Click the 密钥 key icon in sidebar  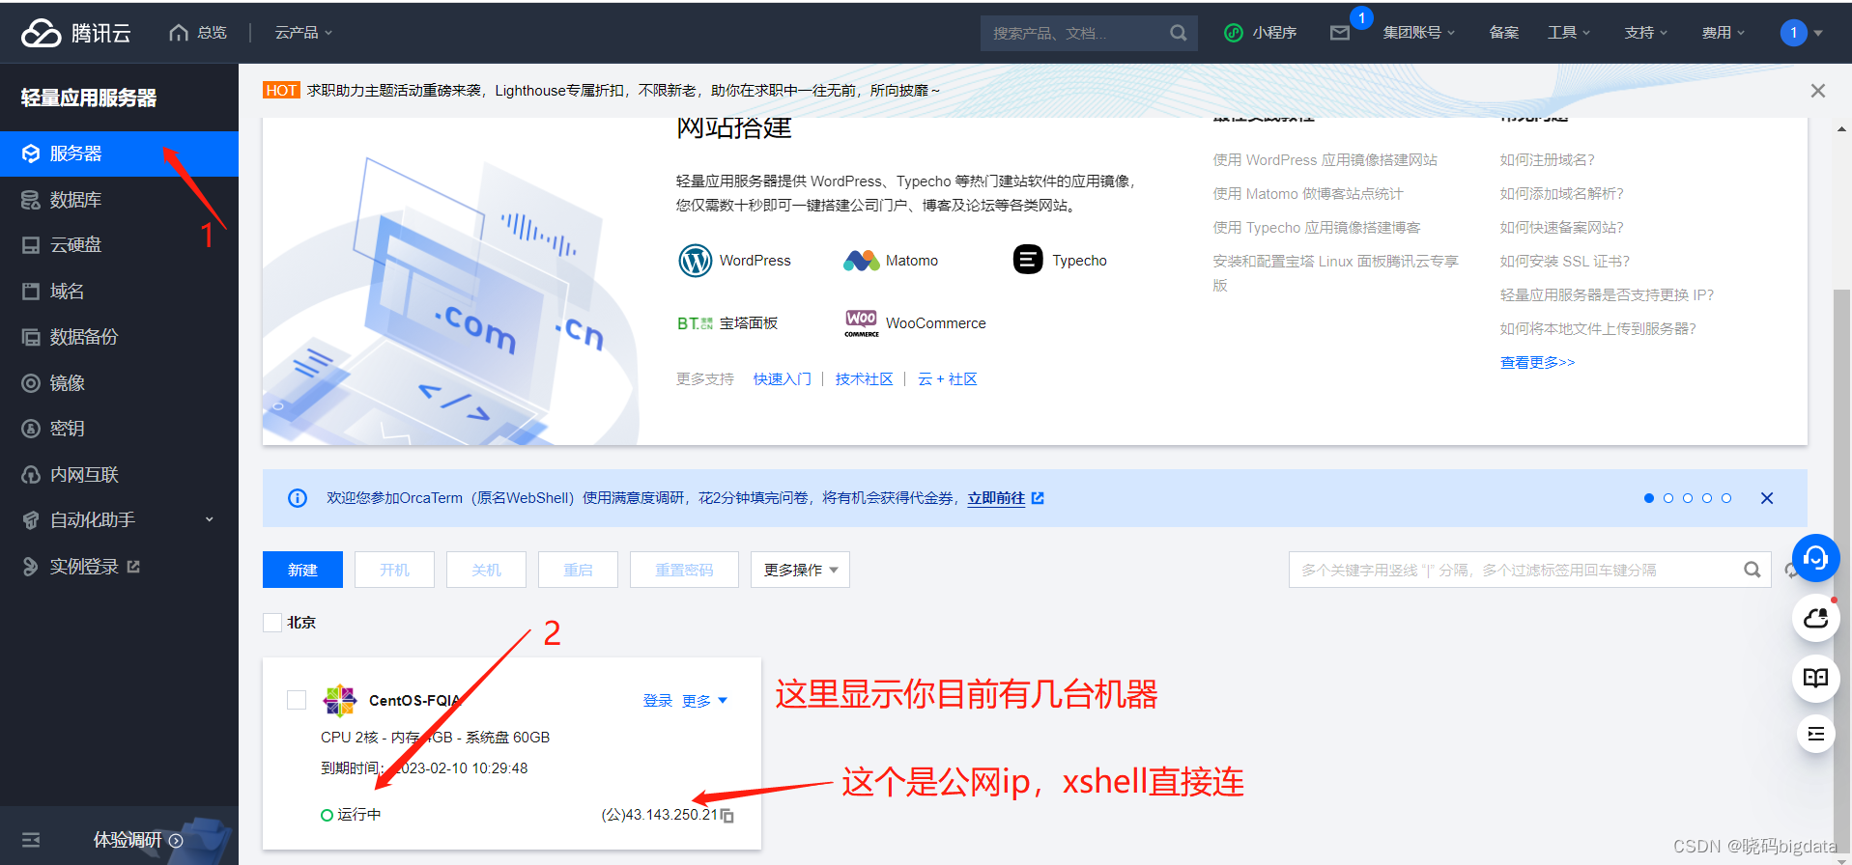[x=31, y=429]
